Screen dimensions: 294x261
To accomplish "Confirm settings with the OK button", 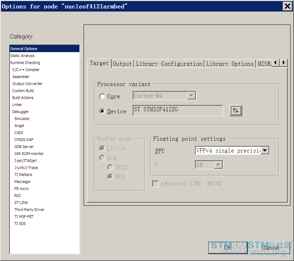I will point(228,248).
